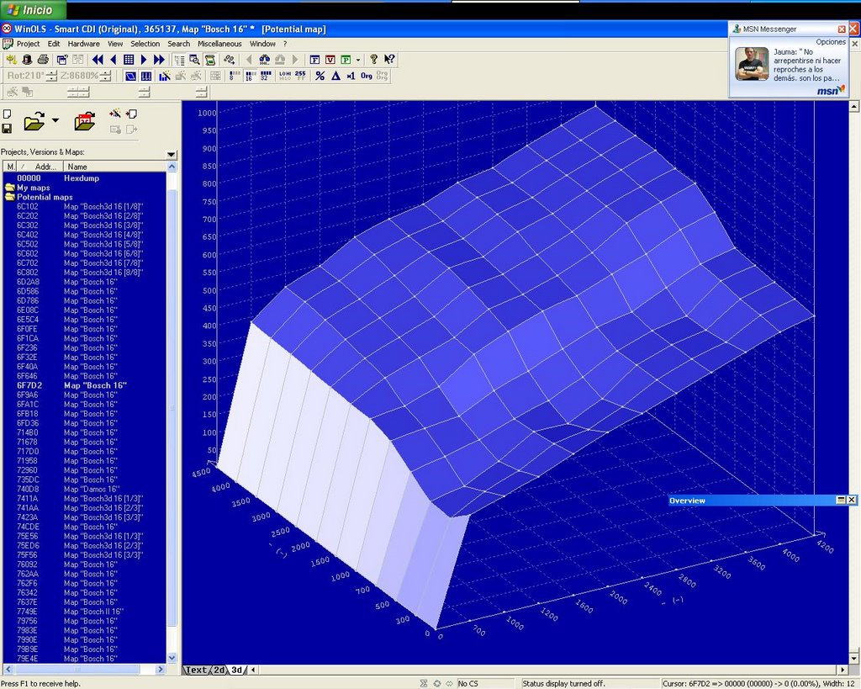Click the blue F window icon
The height and width of the screenshot is (689, 861).
click(314, 60)
